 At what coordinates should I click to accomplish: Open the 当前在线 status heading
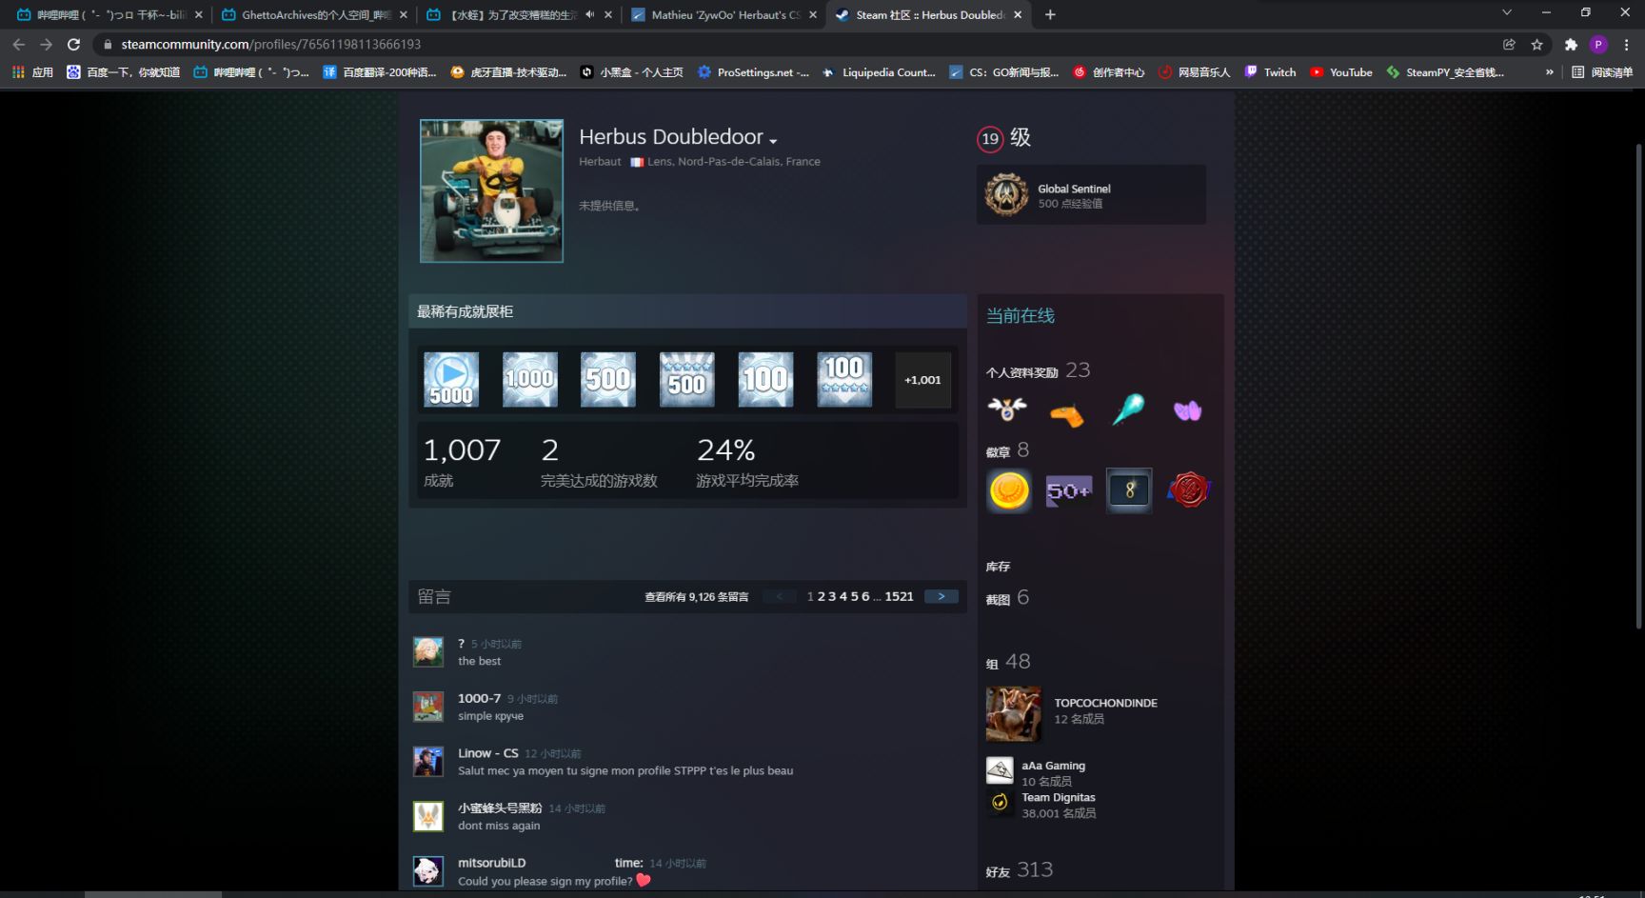point(1020,315)
